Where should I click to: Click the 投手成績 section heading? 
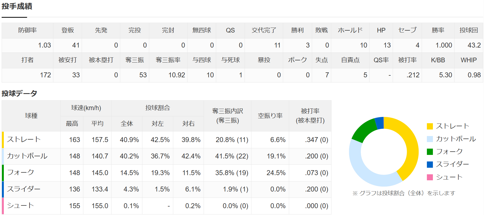point(17,6)
